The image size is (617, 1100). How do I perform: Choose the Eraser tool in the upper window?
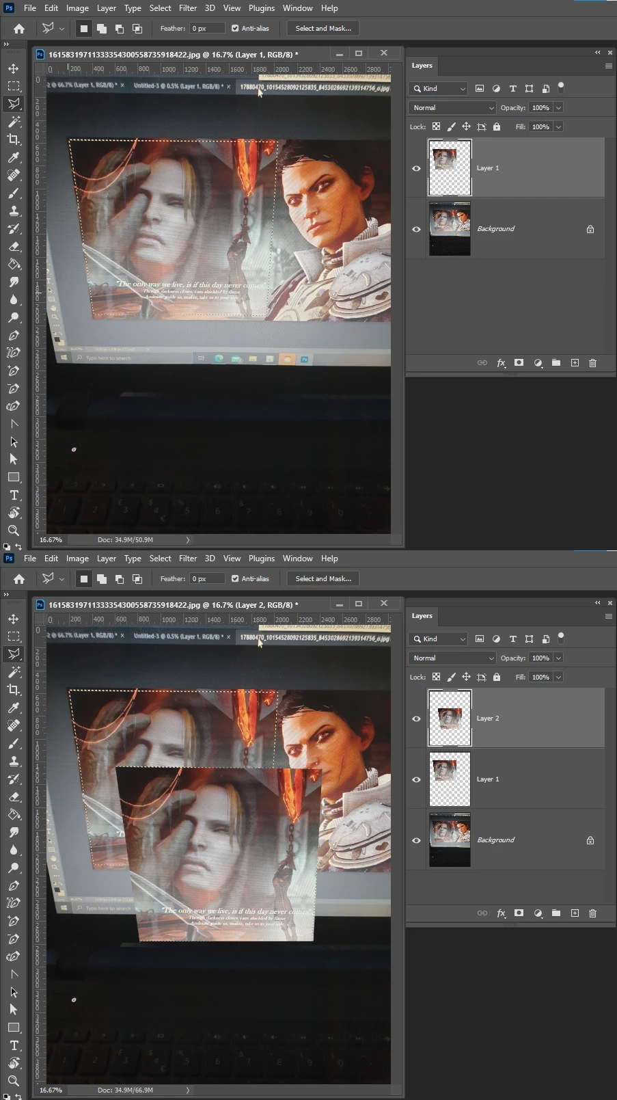pyautogui.click(x=13, y=246)
